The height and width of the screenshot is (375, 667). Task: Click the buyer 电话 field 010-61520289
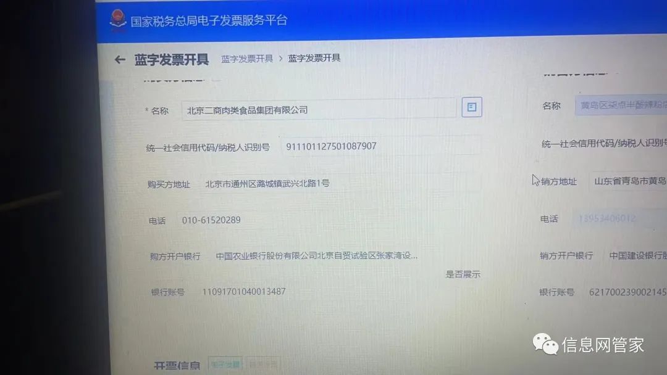pos(329,220)
